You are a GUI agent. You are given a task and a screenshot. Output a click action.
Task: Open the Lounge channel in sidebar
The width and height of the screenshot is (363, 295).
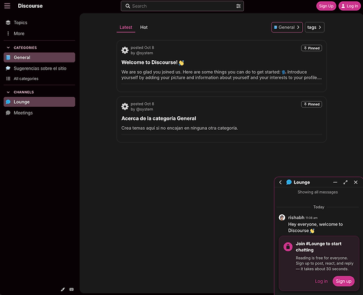pyautogui.click(x=40, y=102)
